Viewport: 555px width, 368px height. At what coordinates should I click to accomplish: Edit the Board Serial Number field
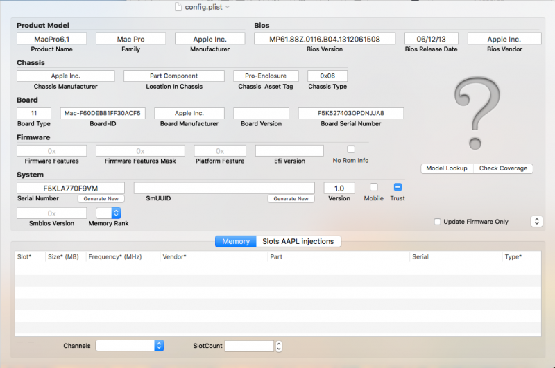(351, 113)
